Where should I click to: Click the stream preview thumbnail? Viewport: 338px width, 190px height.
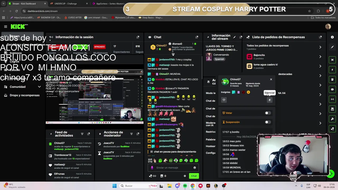tap(94, 96)
